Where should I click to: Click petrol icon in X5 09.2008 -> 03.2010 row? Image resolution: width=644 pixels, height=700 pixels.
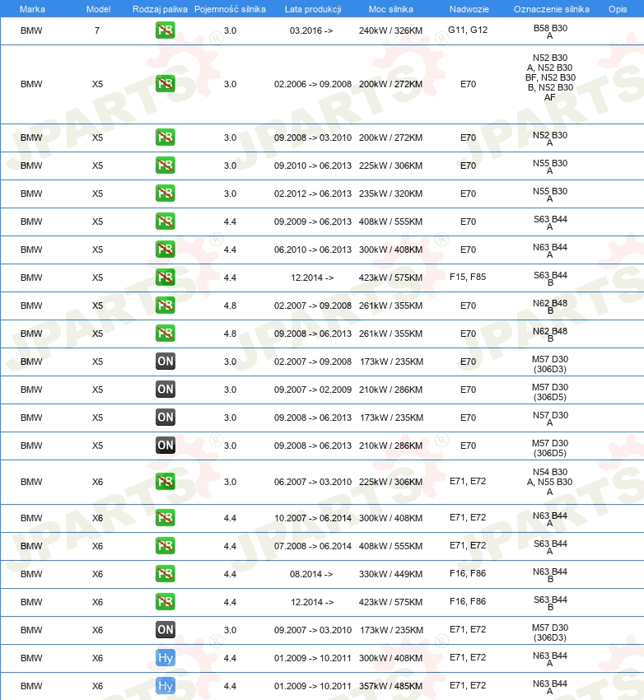pyautogui.click(x=166, y=138)
